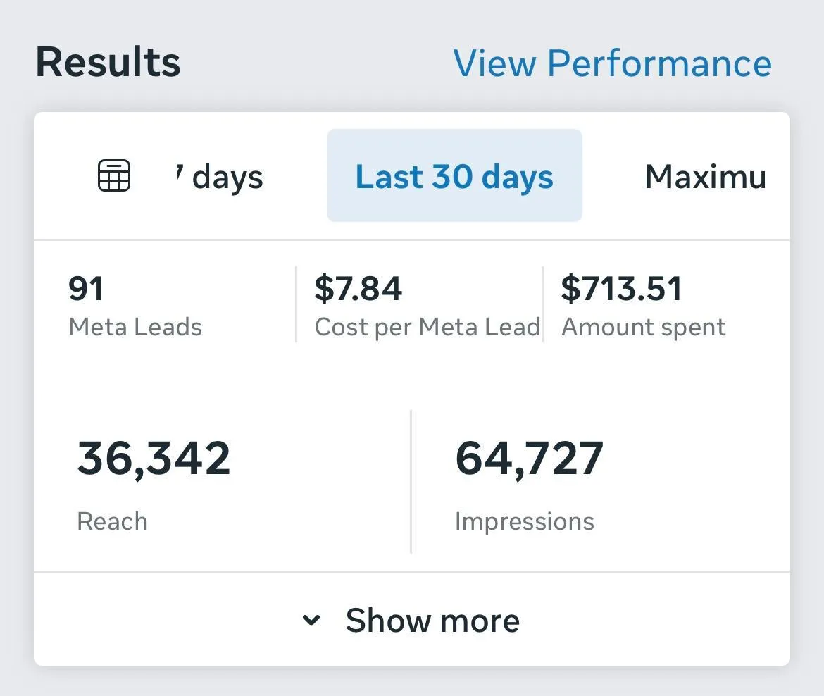Click divider between Meta Leads and Cost

(x=296, y=304)
